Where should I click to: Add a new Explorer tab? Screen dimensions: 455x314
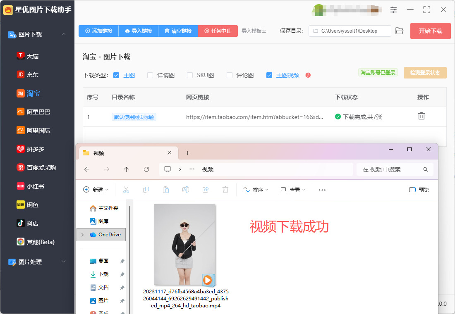point(187,153)
